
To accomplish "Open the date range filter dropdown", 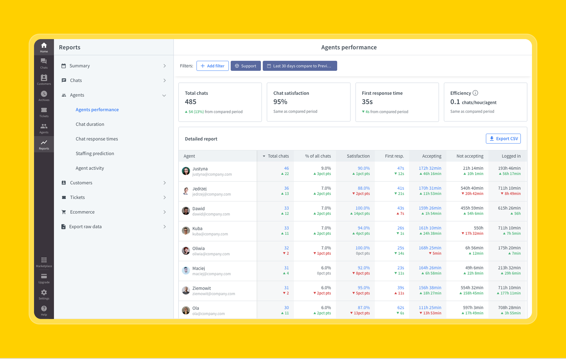I will tap(299, 66).
